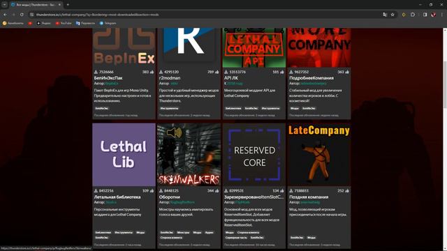This screenshot has height=251, width=447.
Task: Click author link on Летальная библиотека card
Action: (x=111, y=202)
